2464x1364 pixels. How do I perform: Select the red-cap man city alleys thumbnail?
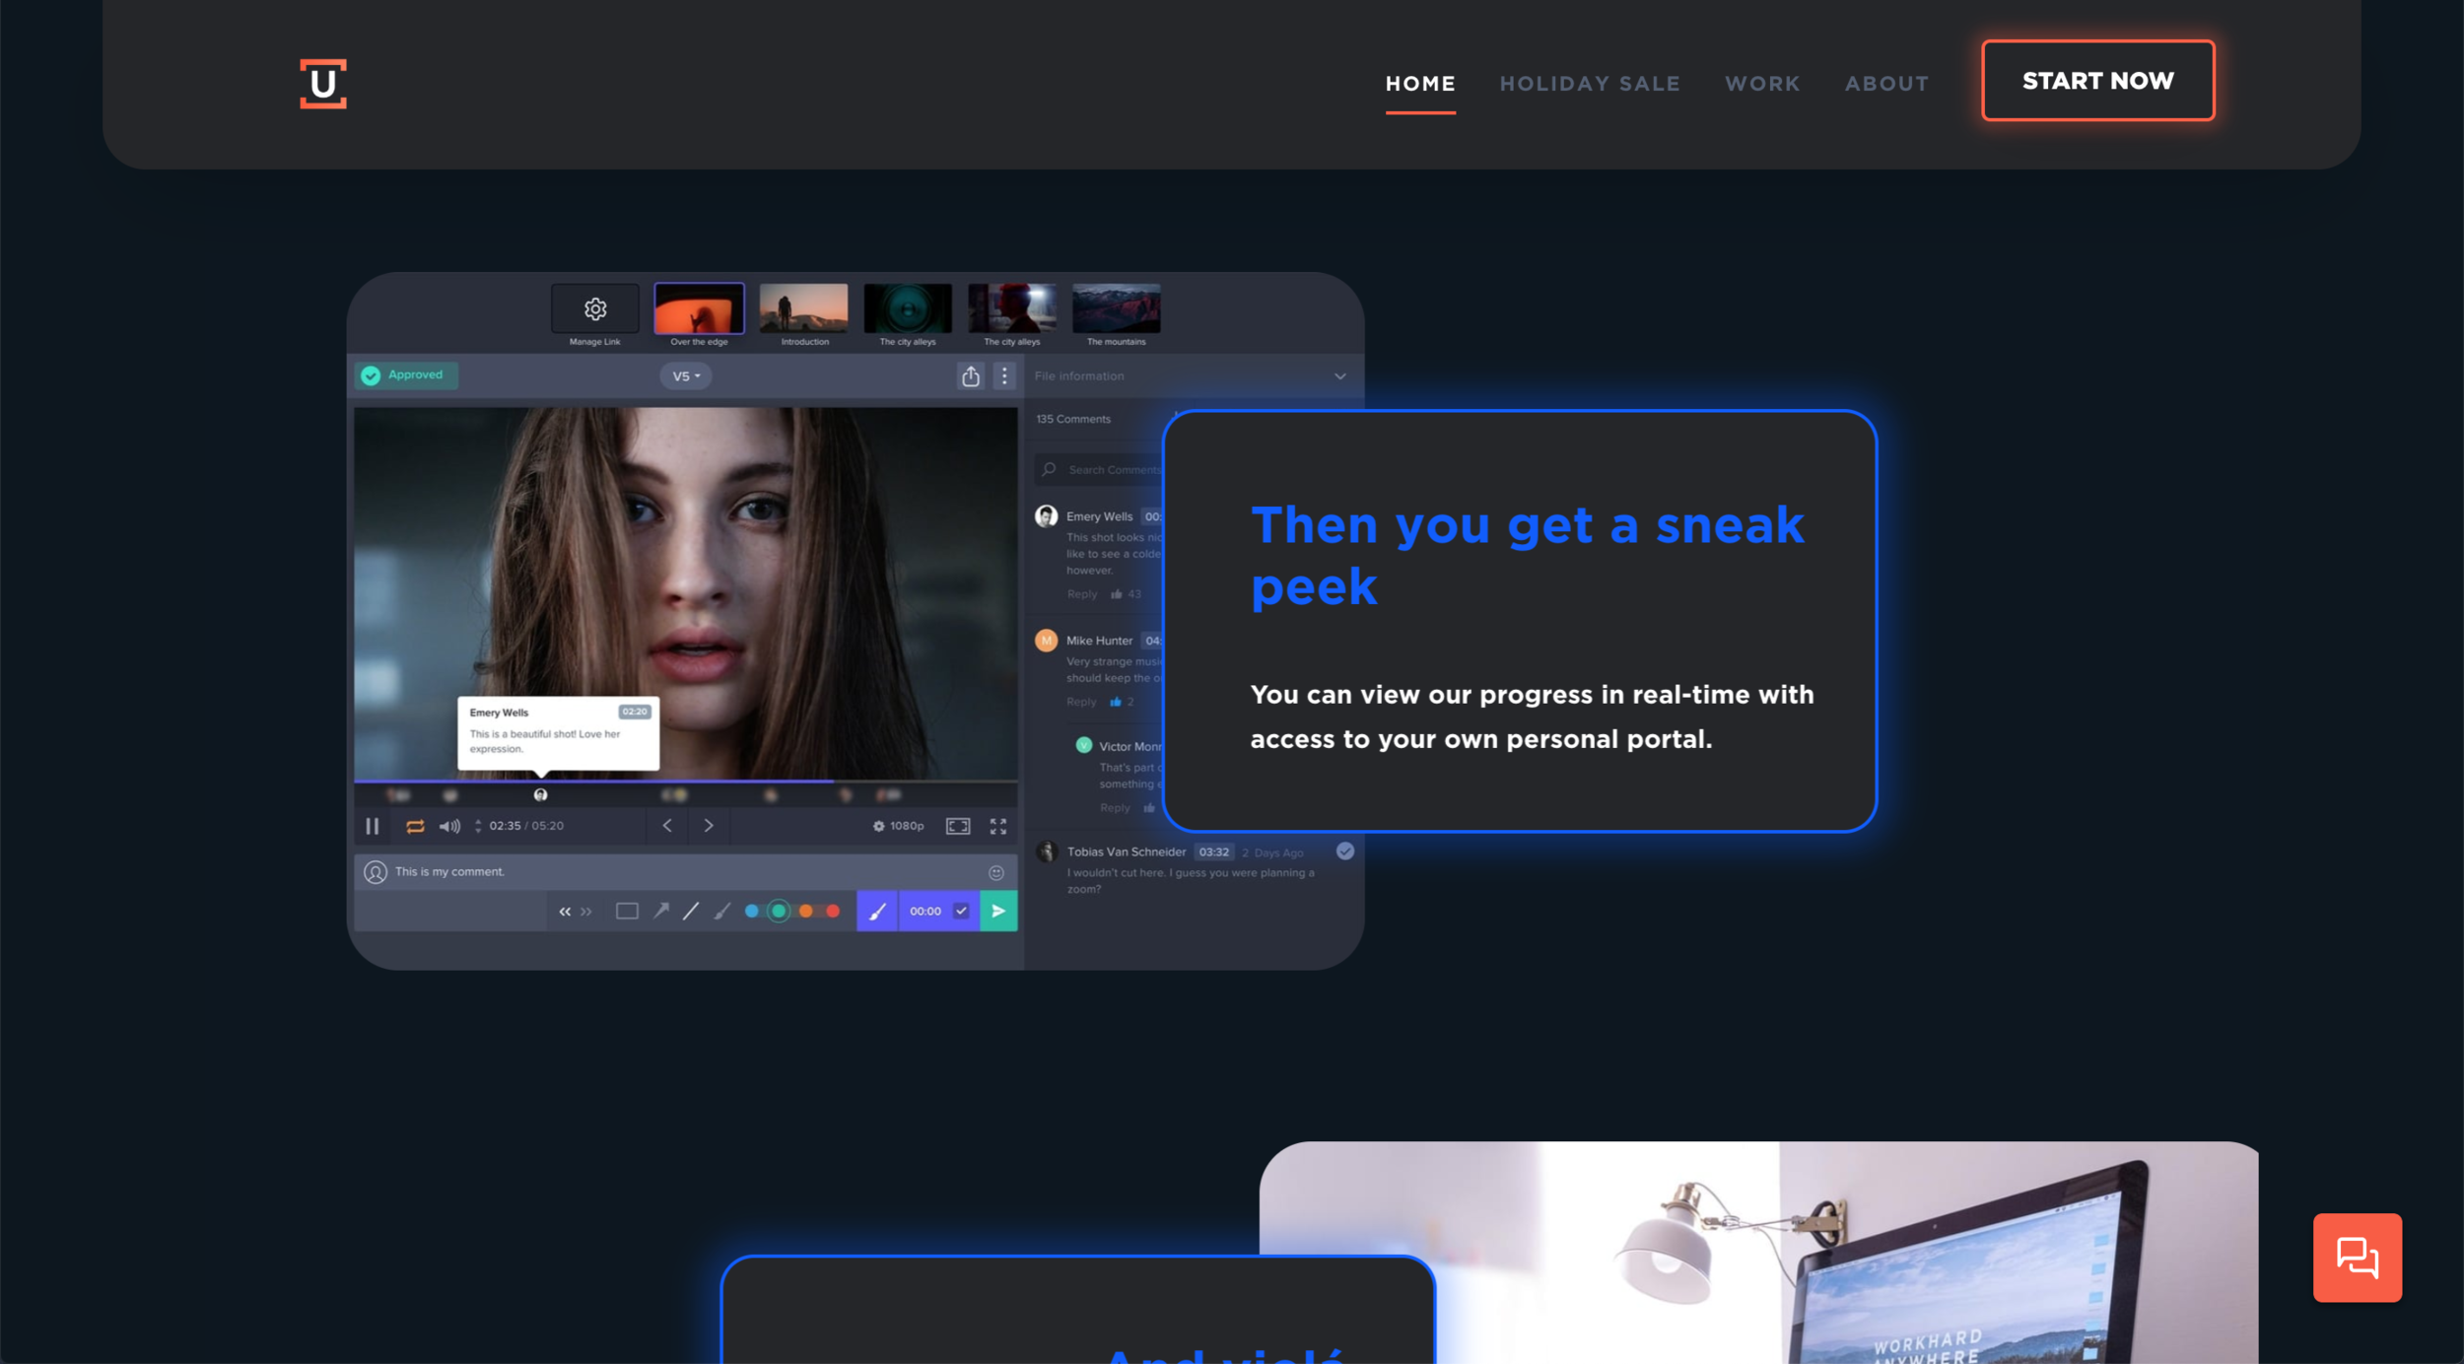(1012, 308)
